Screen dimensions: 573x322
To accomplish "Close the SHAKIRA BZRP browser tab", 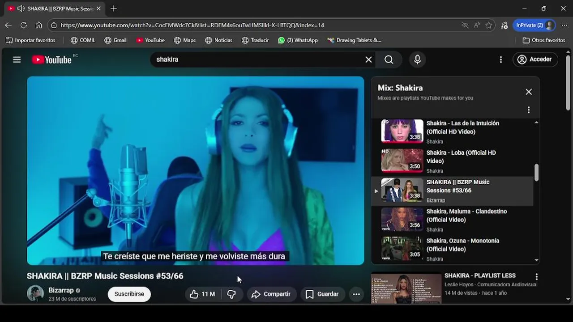I will pyautogui.click(x=98, y=8).
